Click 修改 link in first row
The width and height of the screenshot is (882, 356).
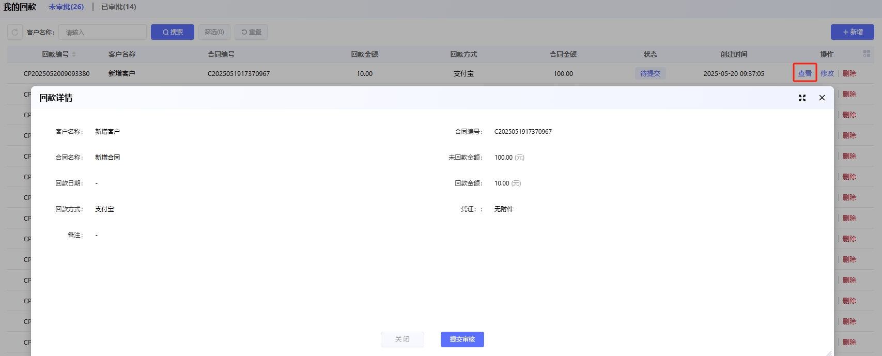pyautogui.click(x=827, y=73)
